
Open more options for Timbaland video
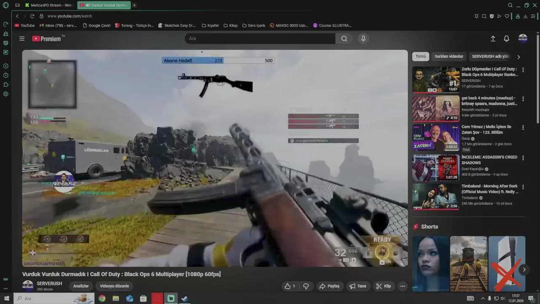523,187
